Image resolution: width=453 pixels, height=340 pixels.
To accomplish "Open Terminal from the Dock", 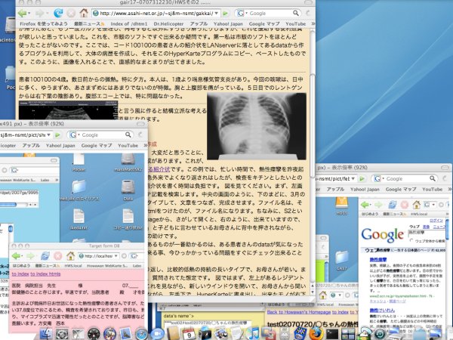I will click(332, 334).
